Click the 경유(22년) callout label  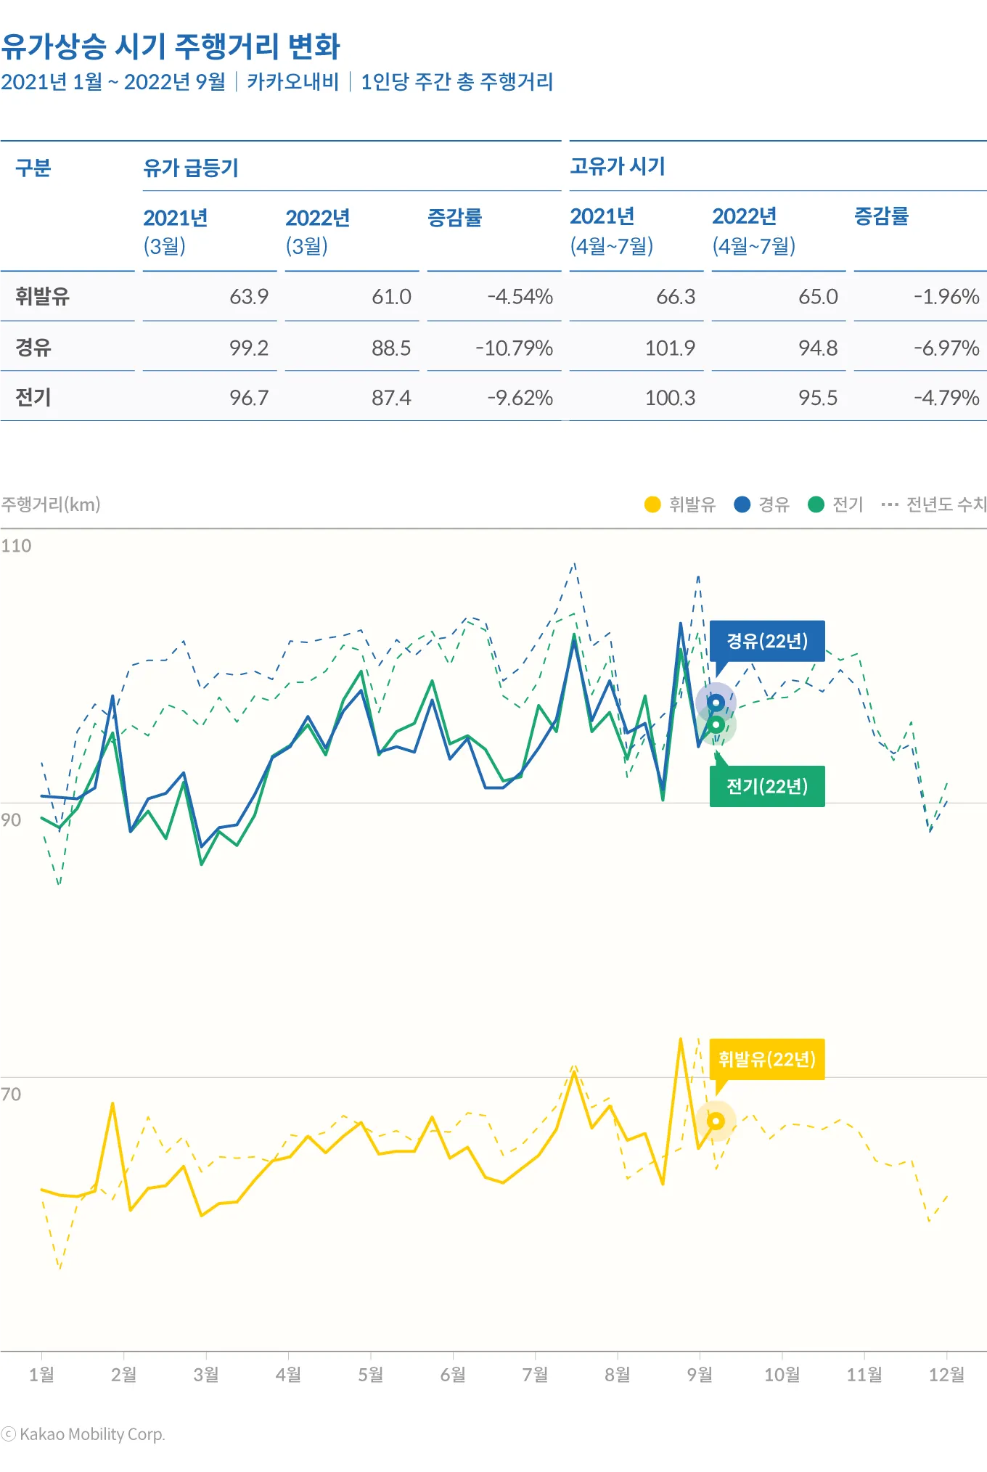tap(767, 641)
